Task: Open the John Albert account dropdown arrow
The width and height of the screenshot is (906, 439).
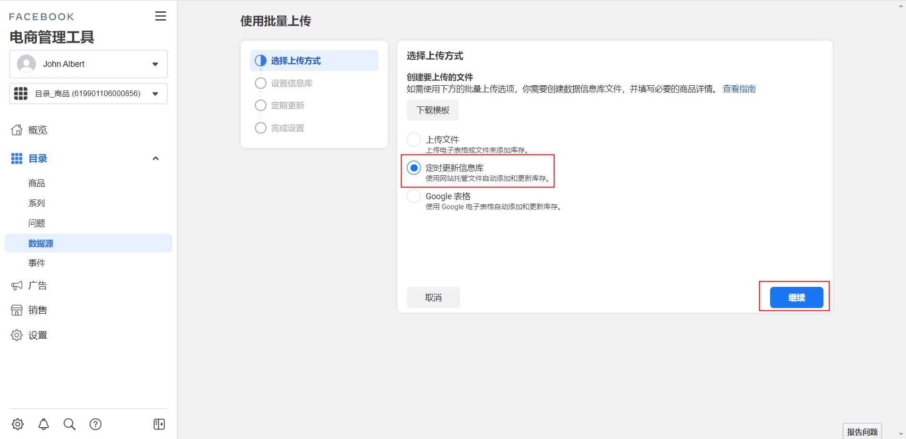Action: pyautogui.click(x=155, y=64)
